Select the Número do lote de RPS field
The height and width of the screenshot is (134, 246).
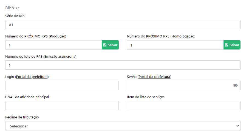tap(123, 65)
